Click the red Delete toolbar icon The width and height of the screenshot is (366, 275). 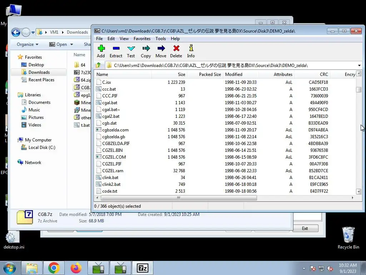point(176,48)
